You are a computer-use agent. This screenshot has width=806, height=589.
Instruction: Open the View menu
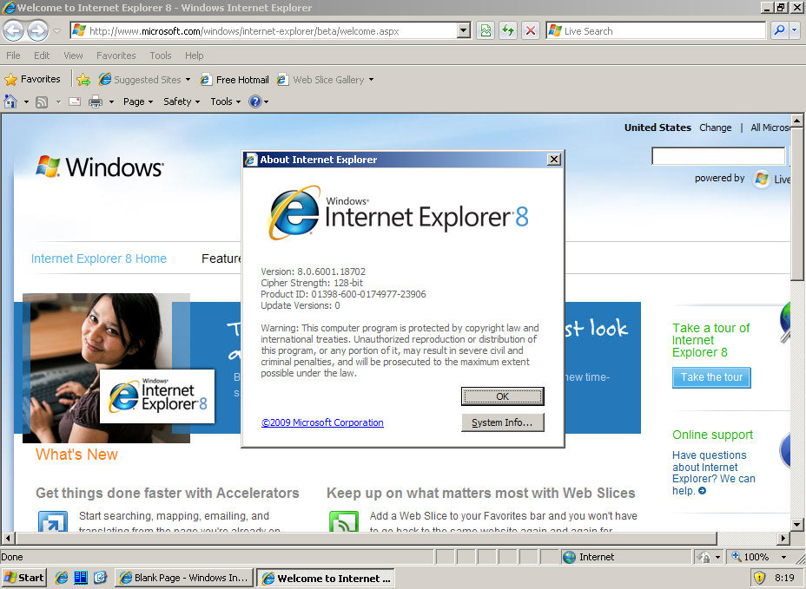pos(73,56)
